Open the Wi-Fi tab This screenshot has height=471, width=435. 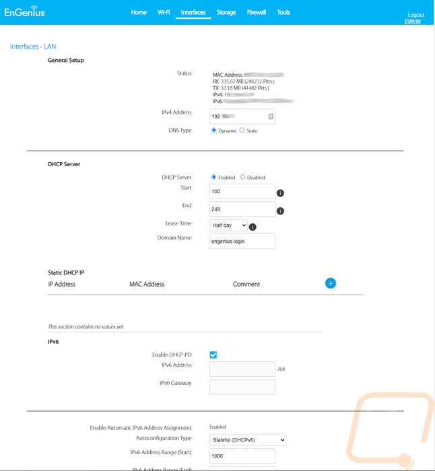(x=164, y=12)
